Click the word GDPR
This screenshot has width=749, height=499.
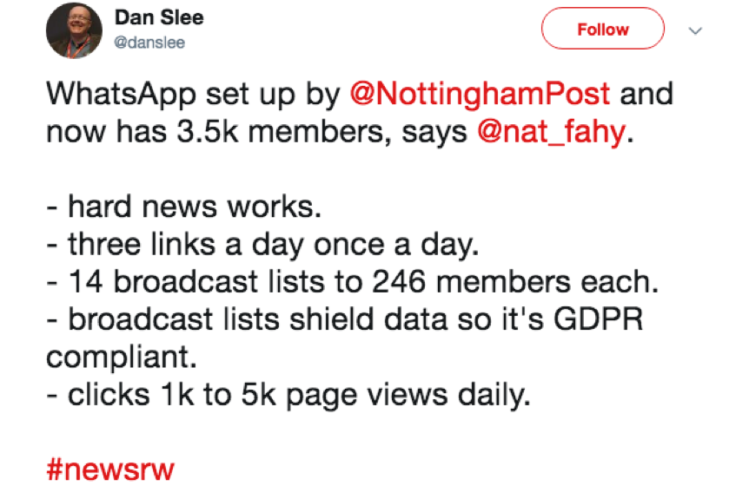point(599,319)
